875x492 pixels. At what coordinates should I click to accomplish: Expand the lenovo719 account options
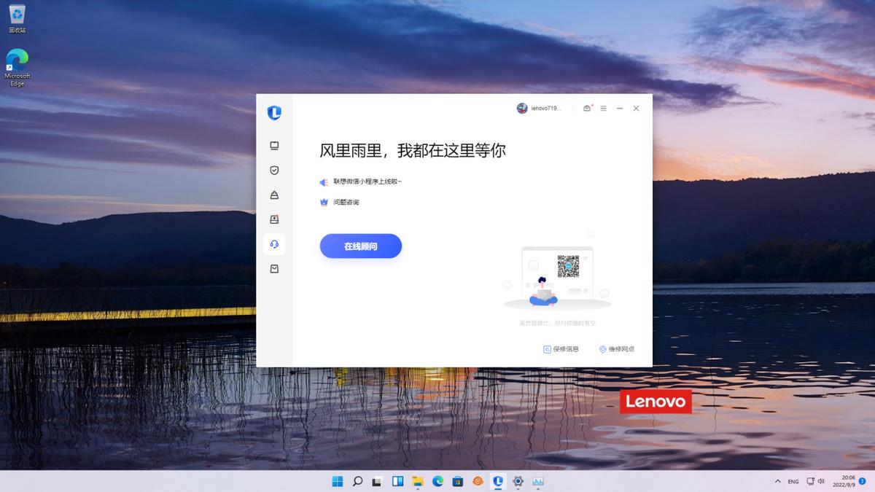click(540, 108)
